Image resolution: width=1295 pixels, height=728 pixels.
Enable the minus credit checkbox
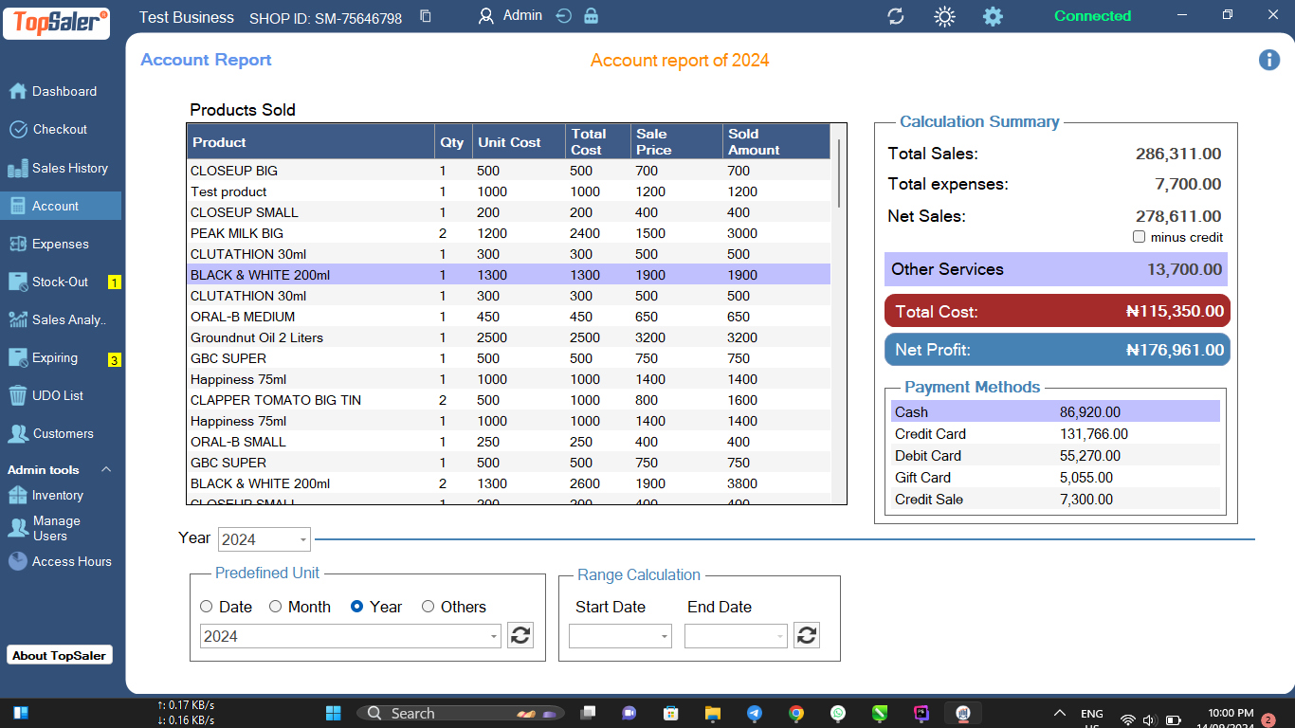click(1140, 237)
